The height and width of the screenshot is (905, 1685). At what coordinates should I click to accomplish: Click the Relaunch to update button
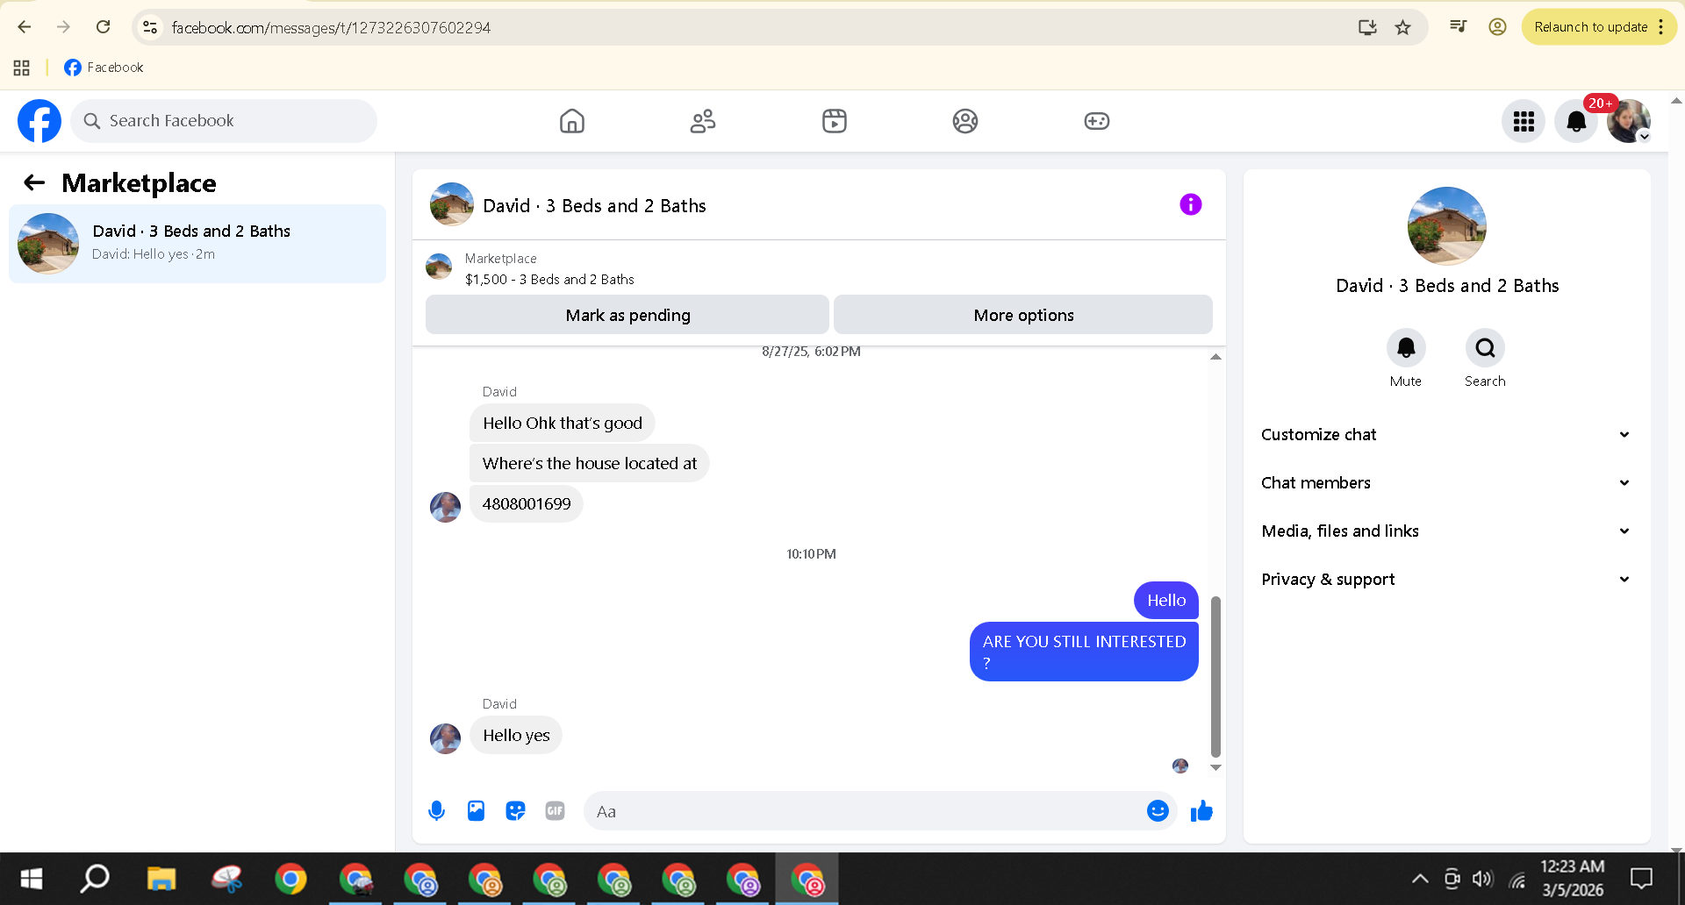(x=1590, y=27)
